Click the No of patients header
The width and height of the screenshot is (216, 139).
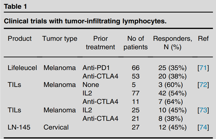[136, 43]
